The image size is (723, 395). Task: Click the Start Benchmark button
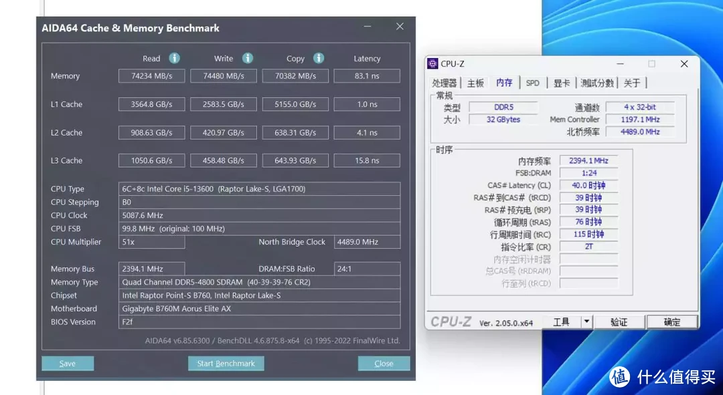(226, 363)
